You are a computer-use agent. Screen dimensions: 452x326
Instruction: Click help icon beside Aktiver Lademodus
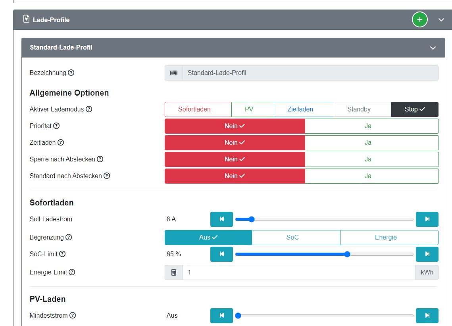(x=89, y=109)
